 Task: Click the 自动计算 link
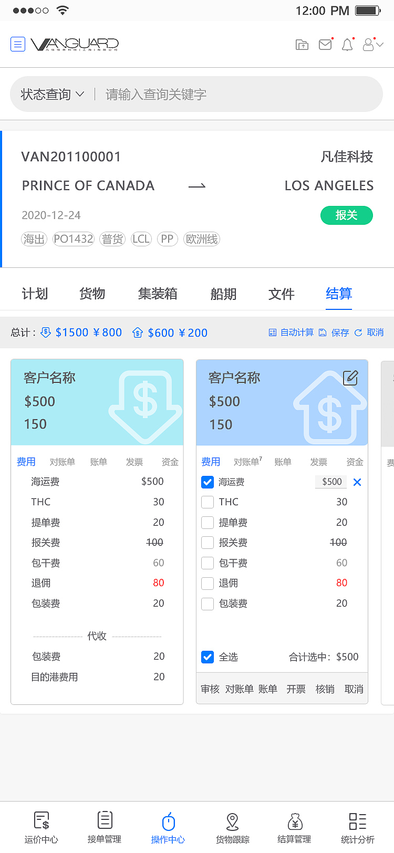(x=297, y=332)
